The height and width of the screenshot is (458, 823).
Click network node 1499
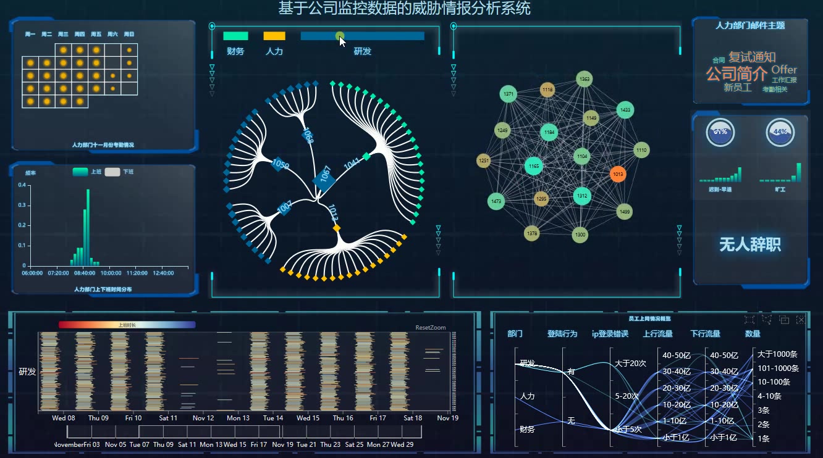625,212
